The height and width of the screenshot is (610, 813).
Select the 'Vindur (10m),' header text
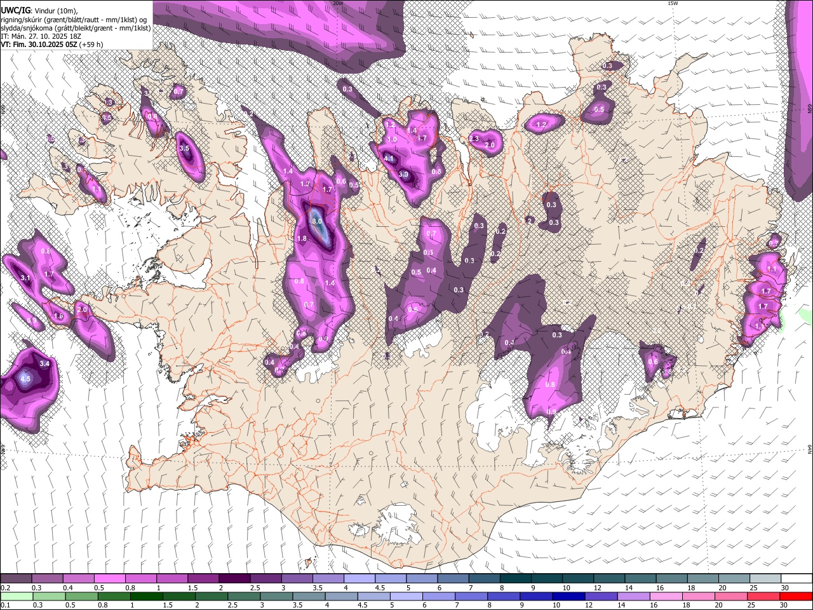pyautogui.click(x=55, y=11)
